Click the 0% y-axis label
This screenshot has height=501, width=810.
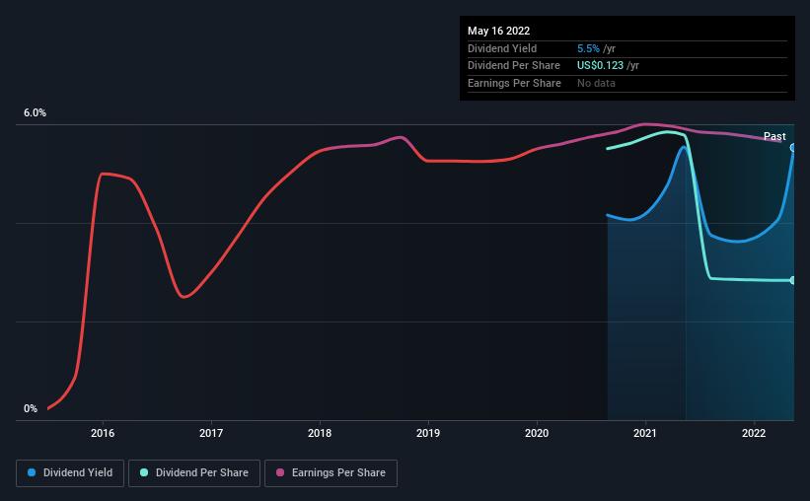coord(31,408)
